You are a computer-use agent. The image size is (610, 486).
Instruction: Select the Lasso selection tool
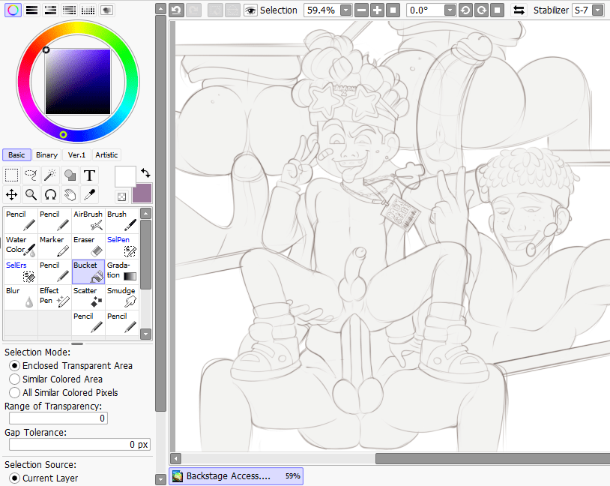pos(31,175)
